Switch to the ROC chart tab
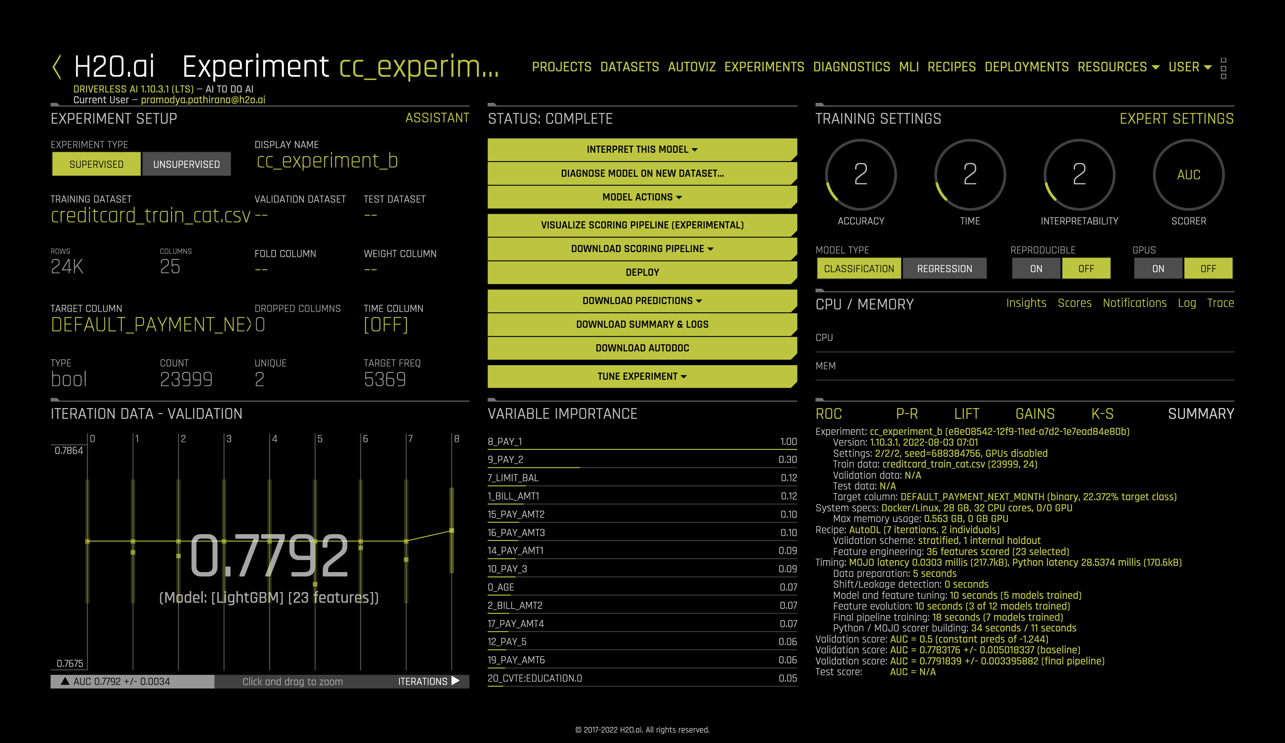This screenshot has width=1285, height=743. 829,413
